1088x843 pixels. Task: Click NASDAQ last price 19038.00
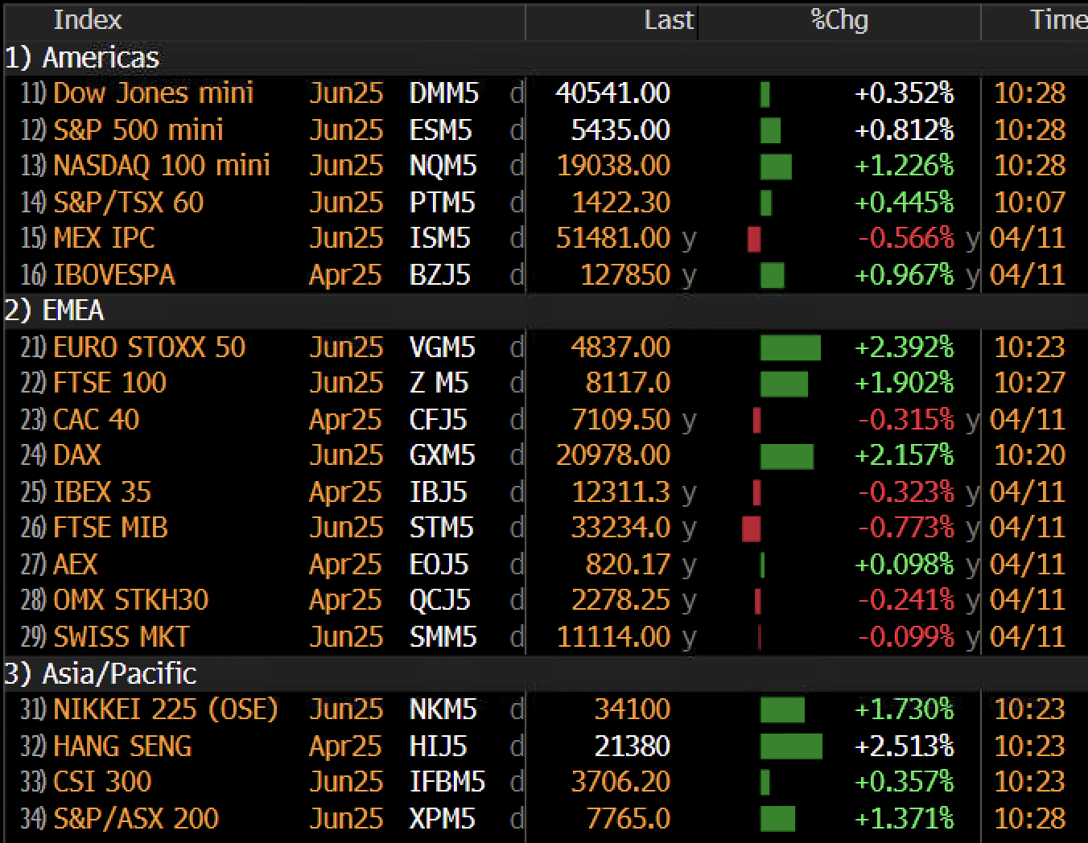pos(613,166)
